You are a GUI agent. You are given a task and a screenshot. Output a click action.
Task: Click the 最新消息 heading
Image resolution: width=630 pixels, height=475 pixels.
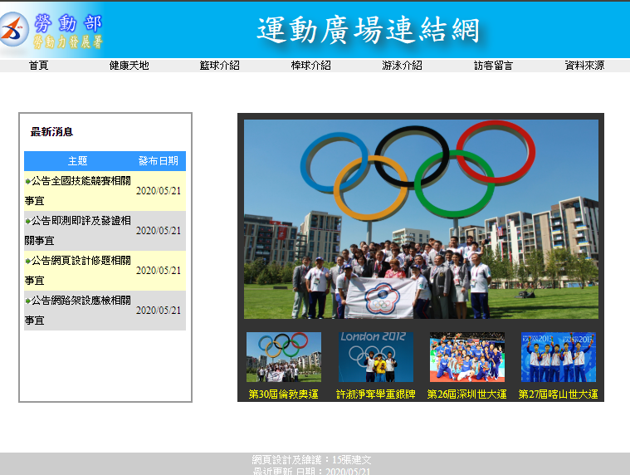point(51,132)
